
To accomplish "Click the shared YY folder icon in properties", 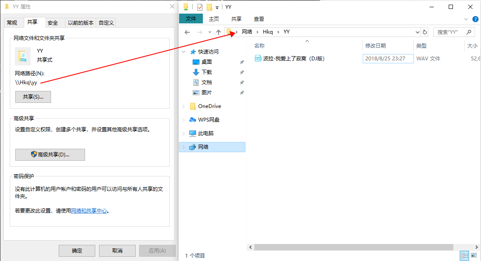I will (x=23, y=56).
